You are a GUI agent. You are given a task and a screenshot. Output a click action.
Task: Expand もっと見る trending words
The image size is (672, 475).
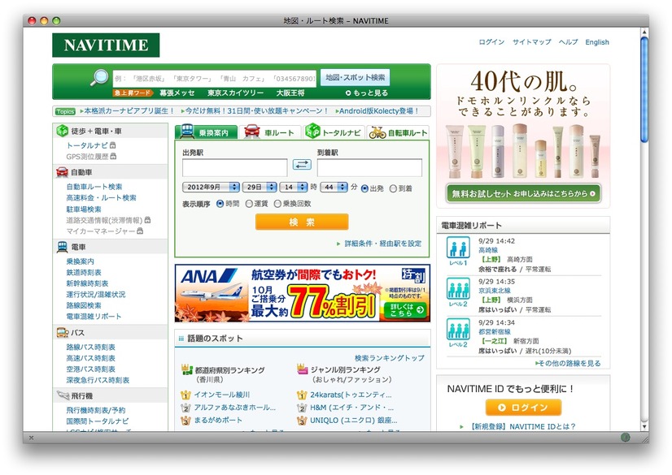(367, 93)
